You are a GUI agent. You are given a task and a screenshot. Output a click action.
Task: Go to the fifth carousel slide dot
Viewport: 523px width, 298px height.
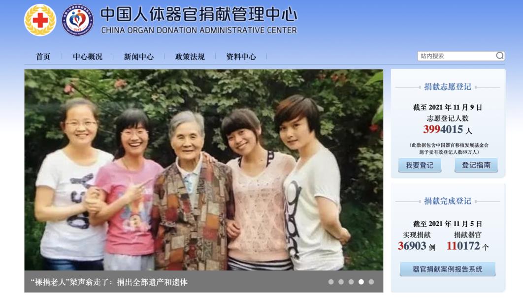(371, 282)
